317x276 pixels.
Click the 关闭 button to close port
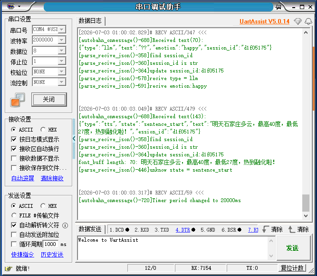[x=49, y=99]
